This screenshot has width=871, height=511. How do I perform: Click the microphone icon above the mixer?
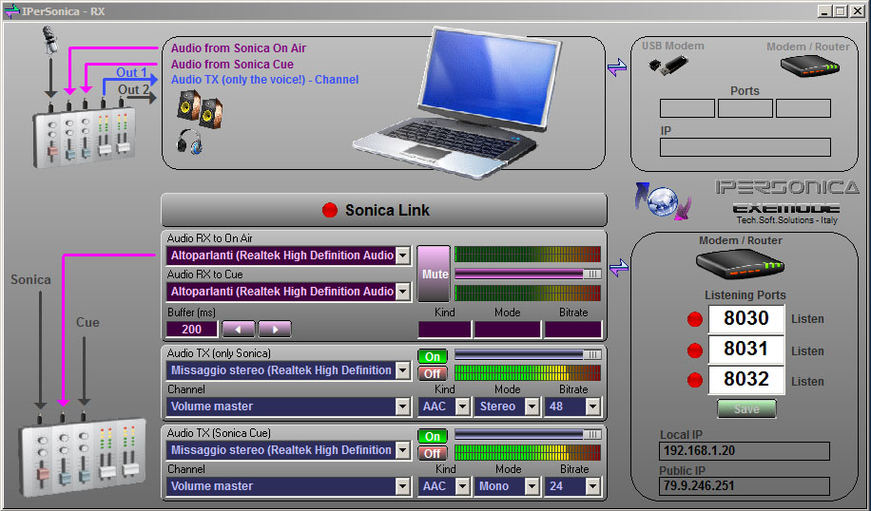(50, 41)
